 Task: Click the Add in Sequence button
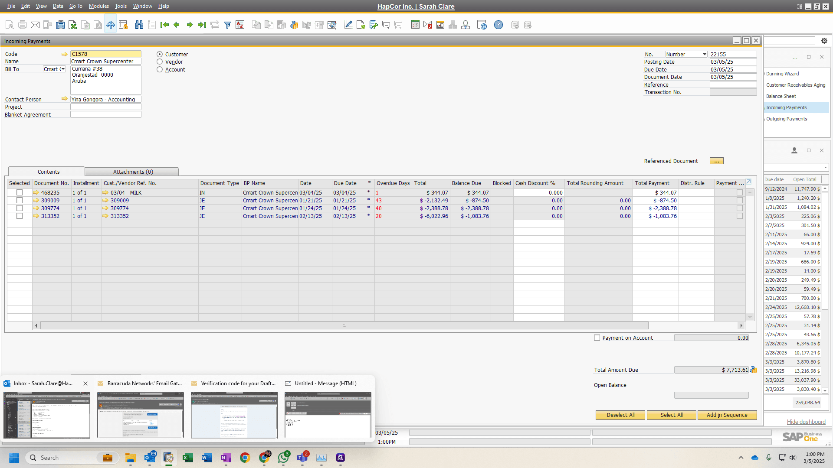coord(727,415)
